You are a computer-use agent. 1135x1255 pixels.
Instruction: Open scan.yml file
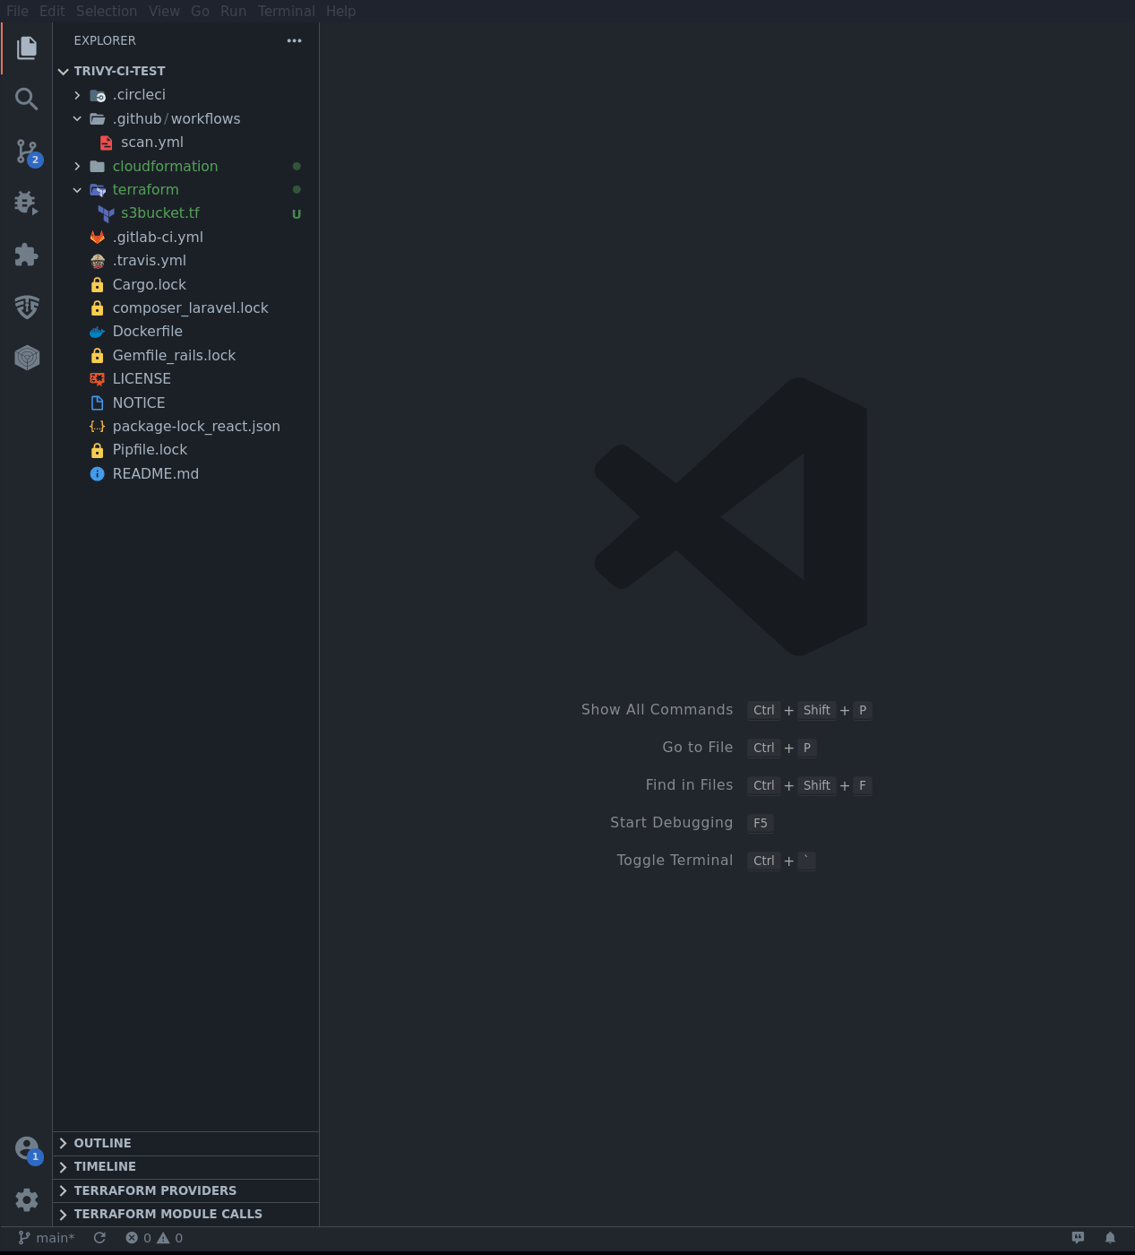tap(185, 143)
